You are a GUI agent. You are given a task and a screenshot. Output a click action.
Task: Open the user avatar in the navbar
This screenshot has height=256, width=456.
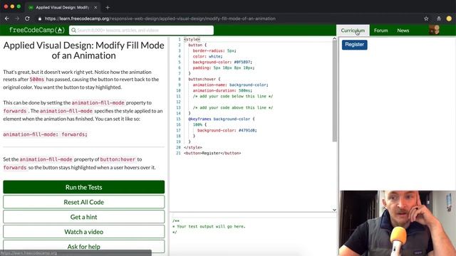click(x=434, y=30)
